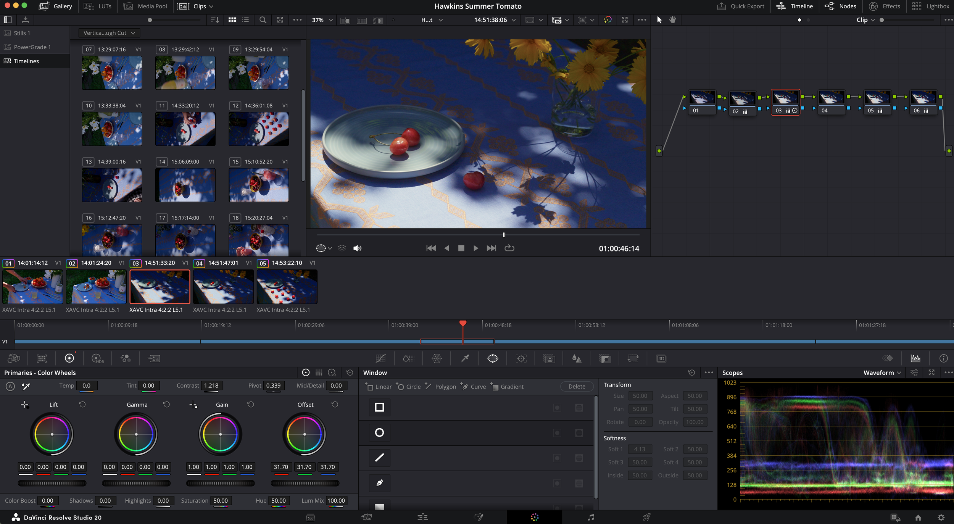Open the LUTs panel tab

(x=98, y=6)
